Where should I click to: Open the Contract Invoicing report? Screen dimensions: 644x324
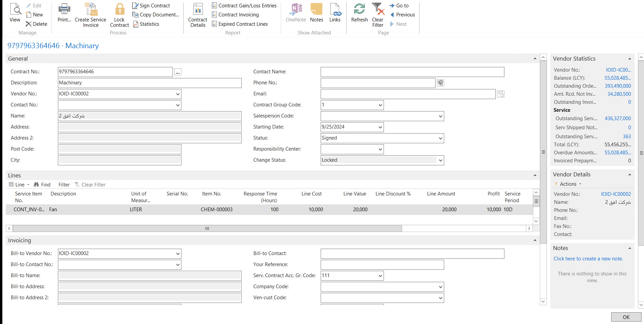(x=235, y=15)
